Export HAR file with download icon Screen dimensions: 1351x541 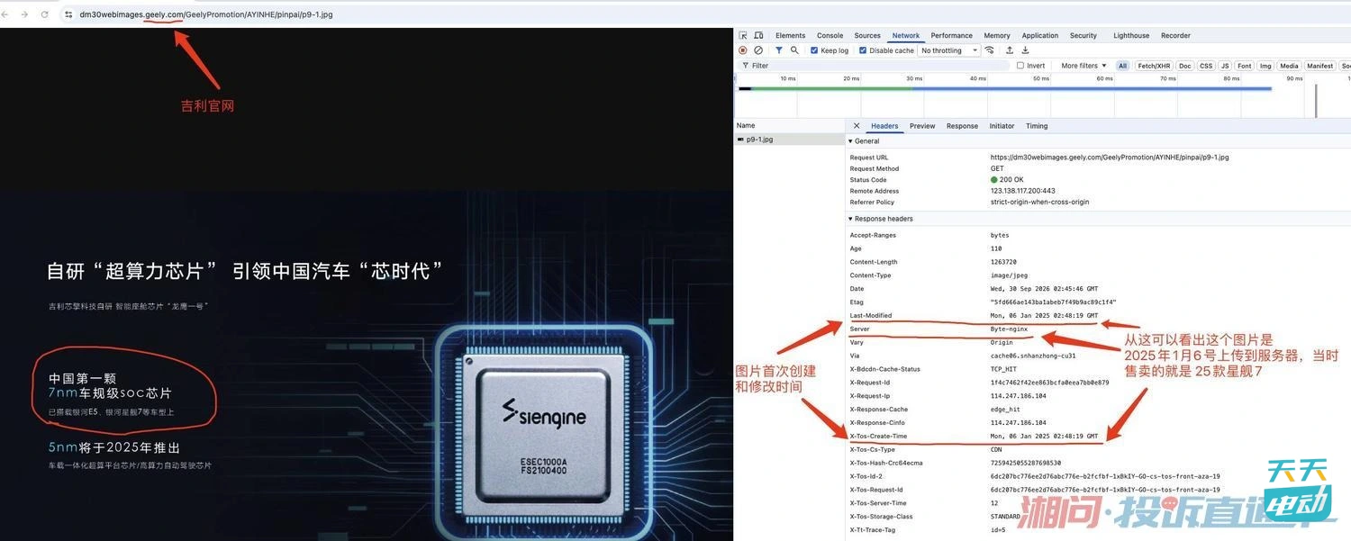point(1025,50)
